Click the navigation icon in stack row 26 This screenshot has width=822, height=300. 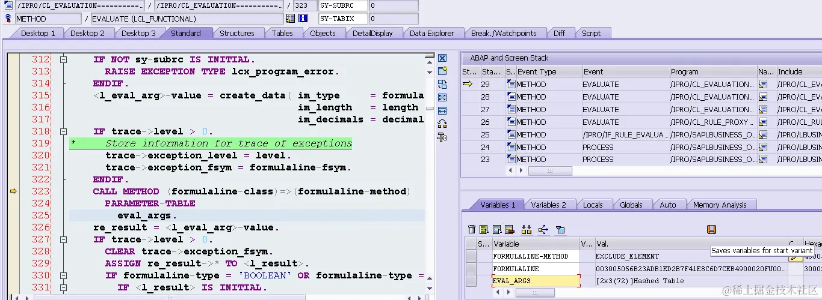[763, 122]
